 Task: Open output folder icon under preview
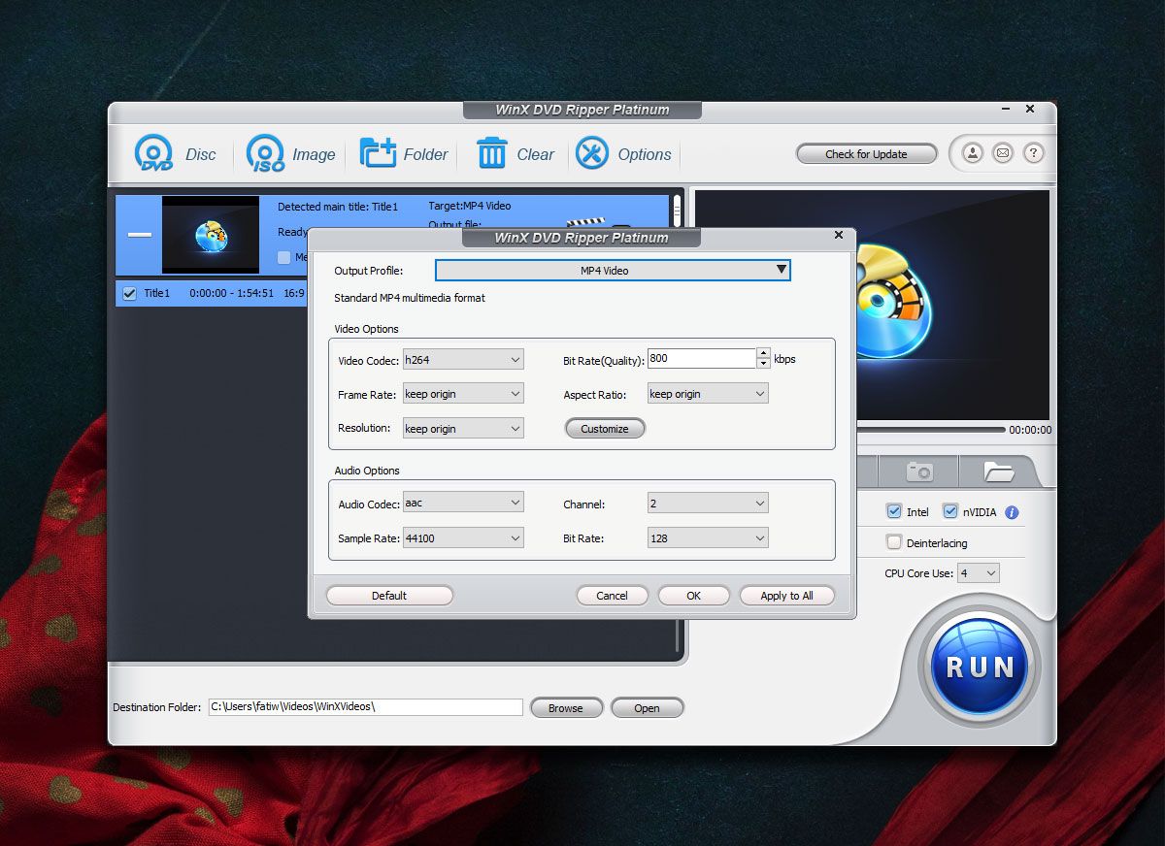point(998,472)
